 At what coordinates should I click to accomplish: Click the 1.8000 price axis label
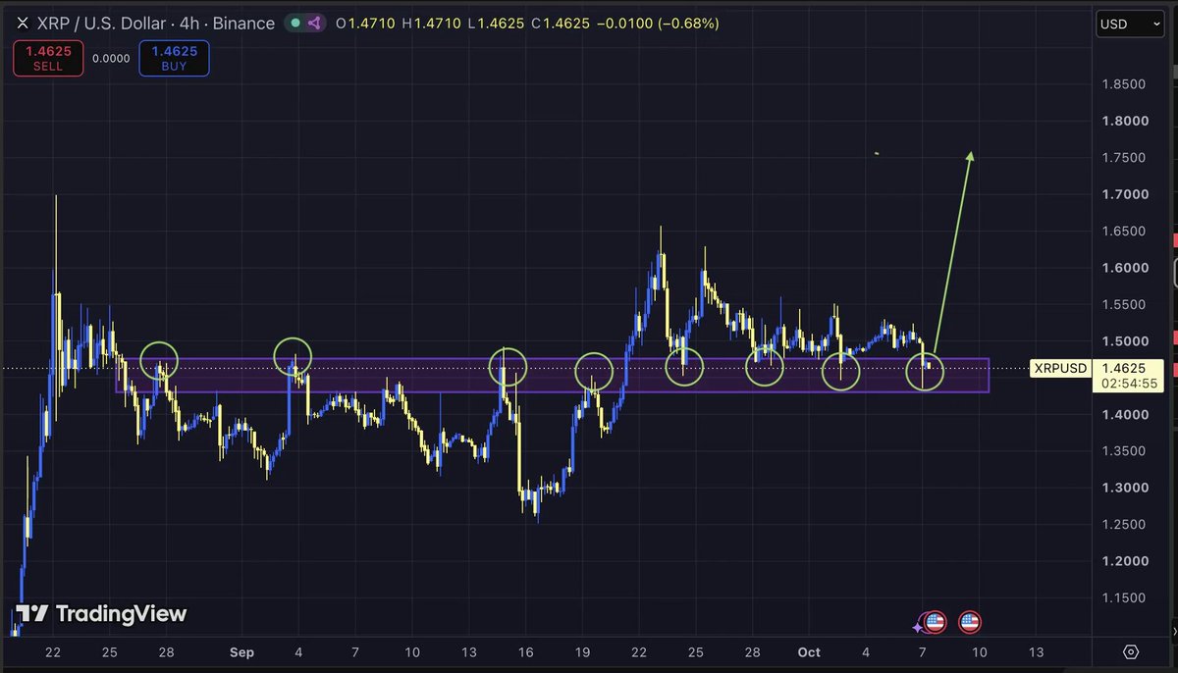1125,122
